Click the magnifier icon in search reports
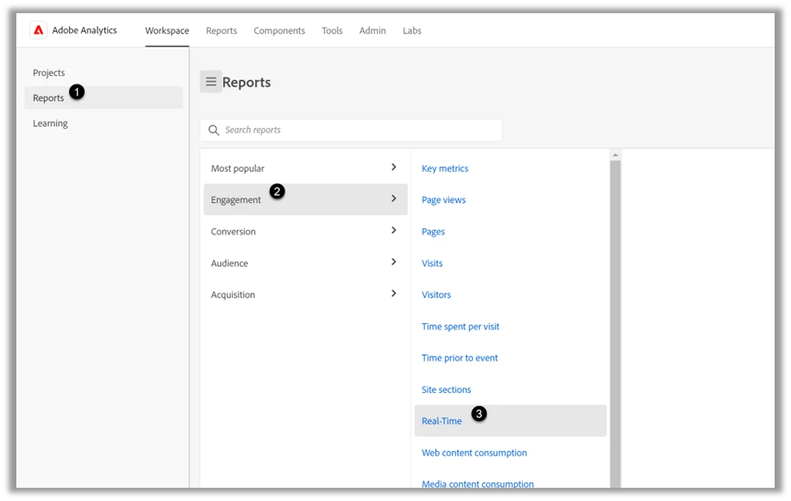The image size is (791, 501). [x=214, y=130]
